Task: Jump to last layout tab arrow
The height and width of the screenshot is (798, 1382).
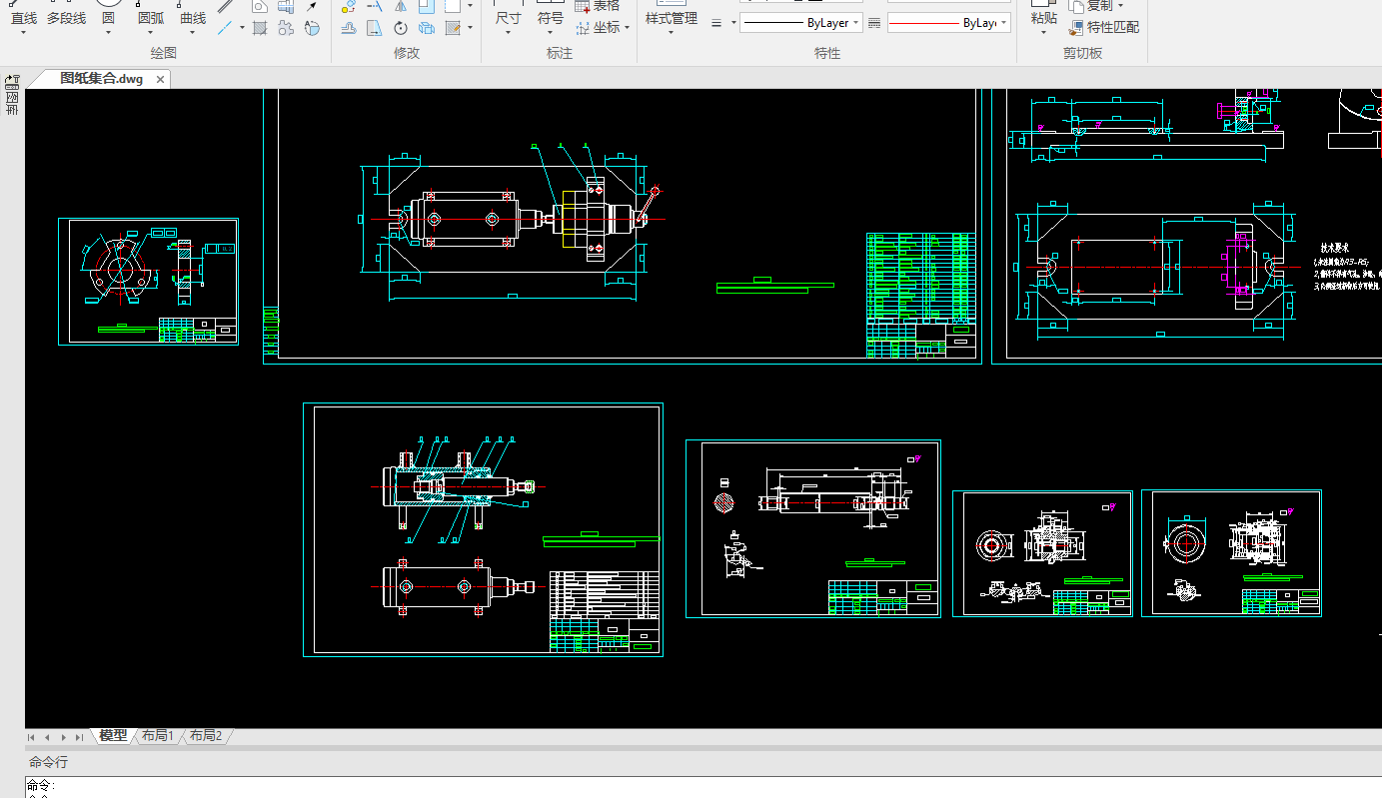Action: (79, 737)
